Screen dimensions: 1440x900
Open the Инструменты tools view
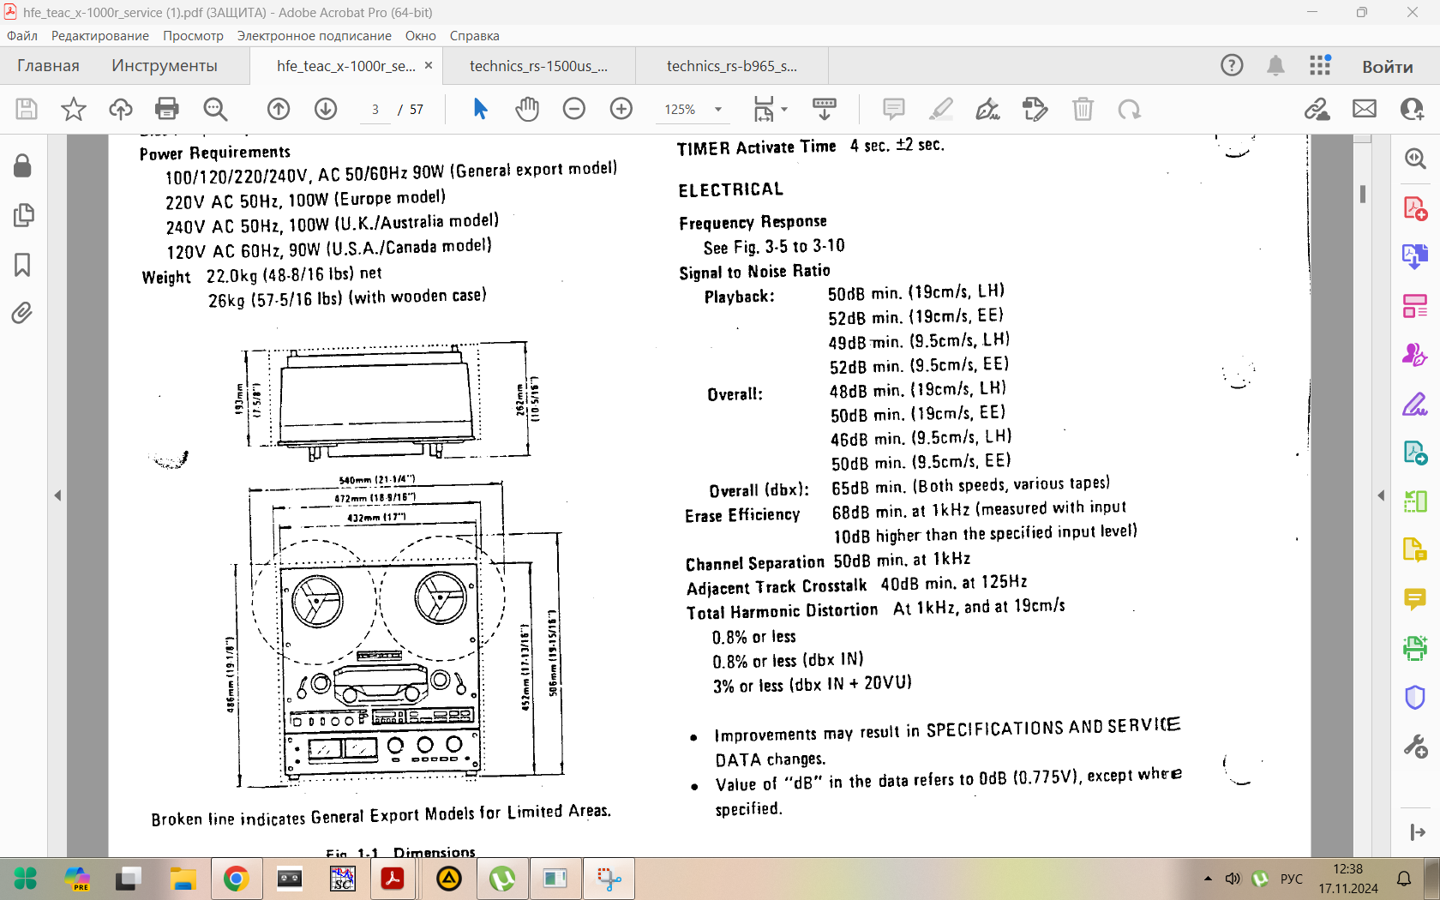tap(165, 66)
